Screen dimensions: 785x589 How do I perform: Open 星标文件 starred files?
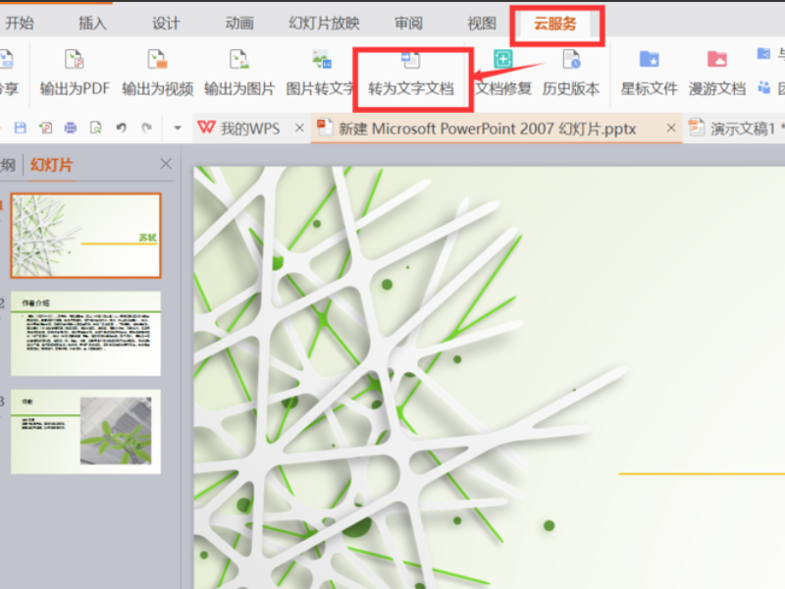tap(649, 73)
